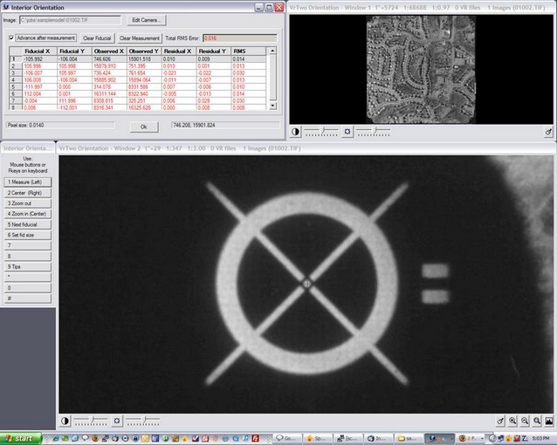The width and height of the screenshot is (557, 445).
Task: Click brightness icon in Window 2 toolbar
Action: tap(116, 421)
